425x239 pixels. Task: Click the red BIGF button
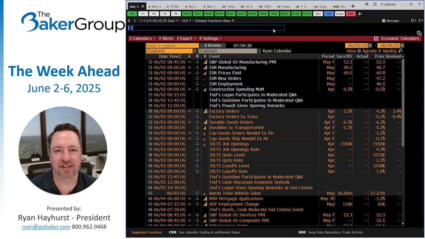tap(350, 14)
